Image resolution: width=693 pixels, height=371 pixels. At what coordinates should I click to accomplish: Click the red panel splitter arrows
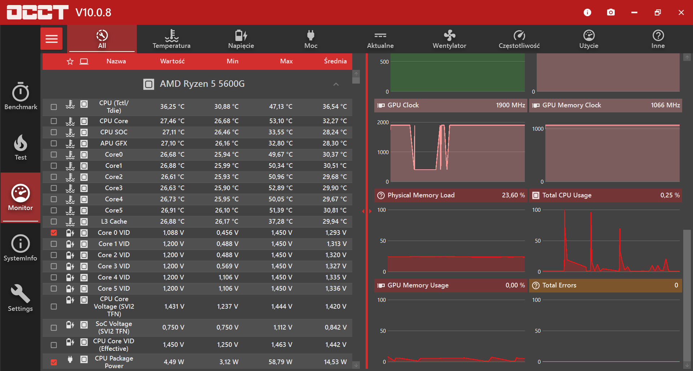(367, 211)
